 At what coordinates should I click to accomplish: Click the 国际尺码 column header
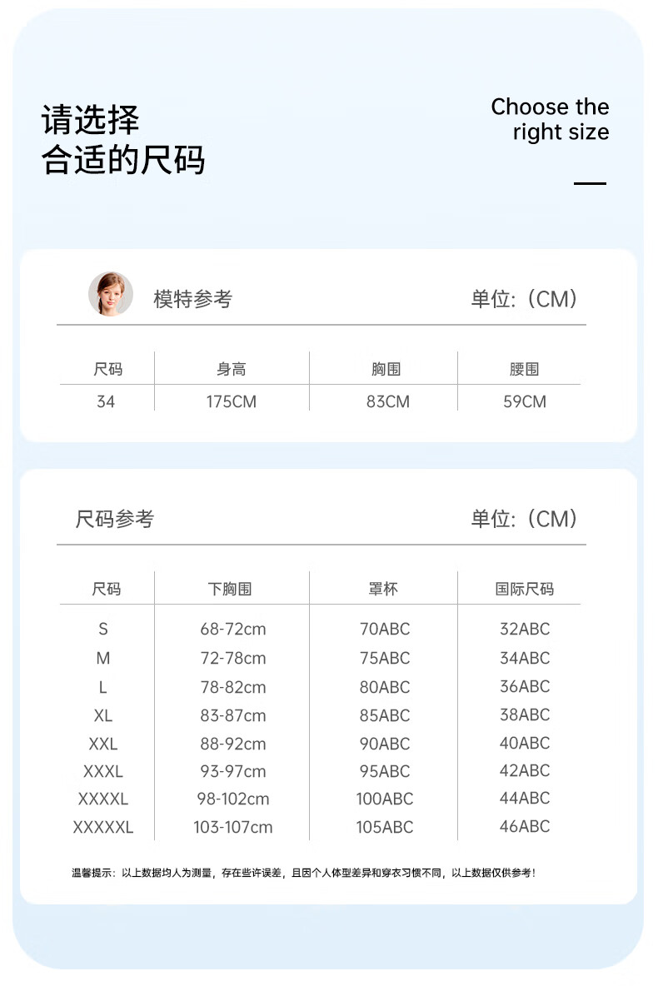pos(525,589)
